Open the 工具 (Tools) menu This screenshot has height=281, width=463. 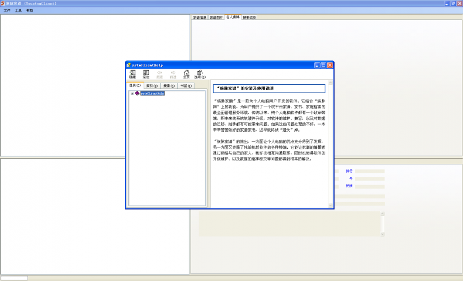[18, 11]
